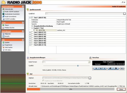Expand Titel 4 tree node
This screenshot has width=127, height=93.
(x=30, y=36)
